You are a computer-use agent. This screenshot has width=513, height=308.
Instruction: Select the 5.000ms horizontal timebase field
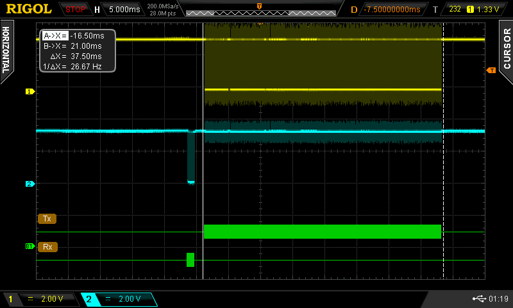point(123,10)
